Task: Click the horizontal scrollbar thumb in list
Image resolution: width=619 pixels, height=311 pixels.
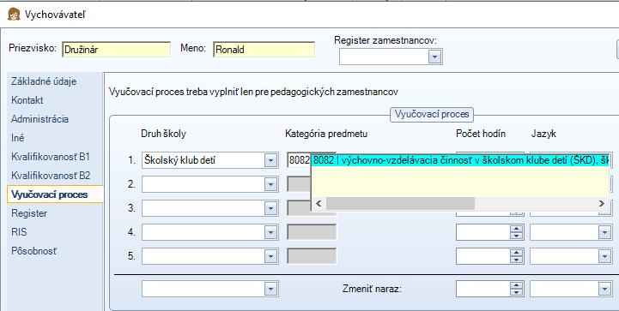Action: pyautogui.click(x=400, y=204)
